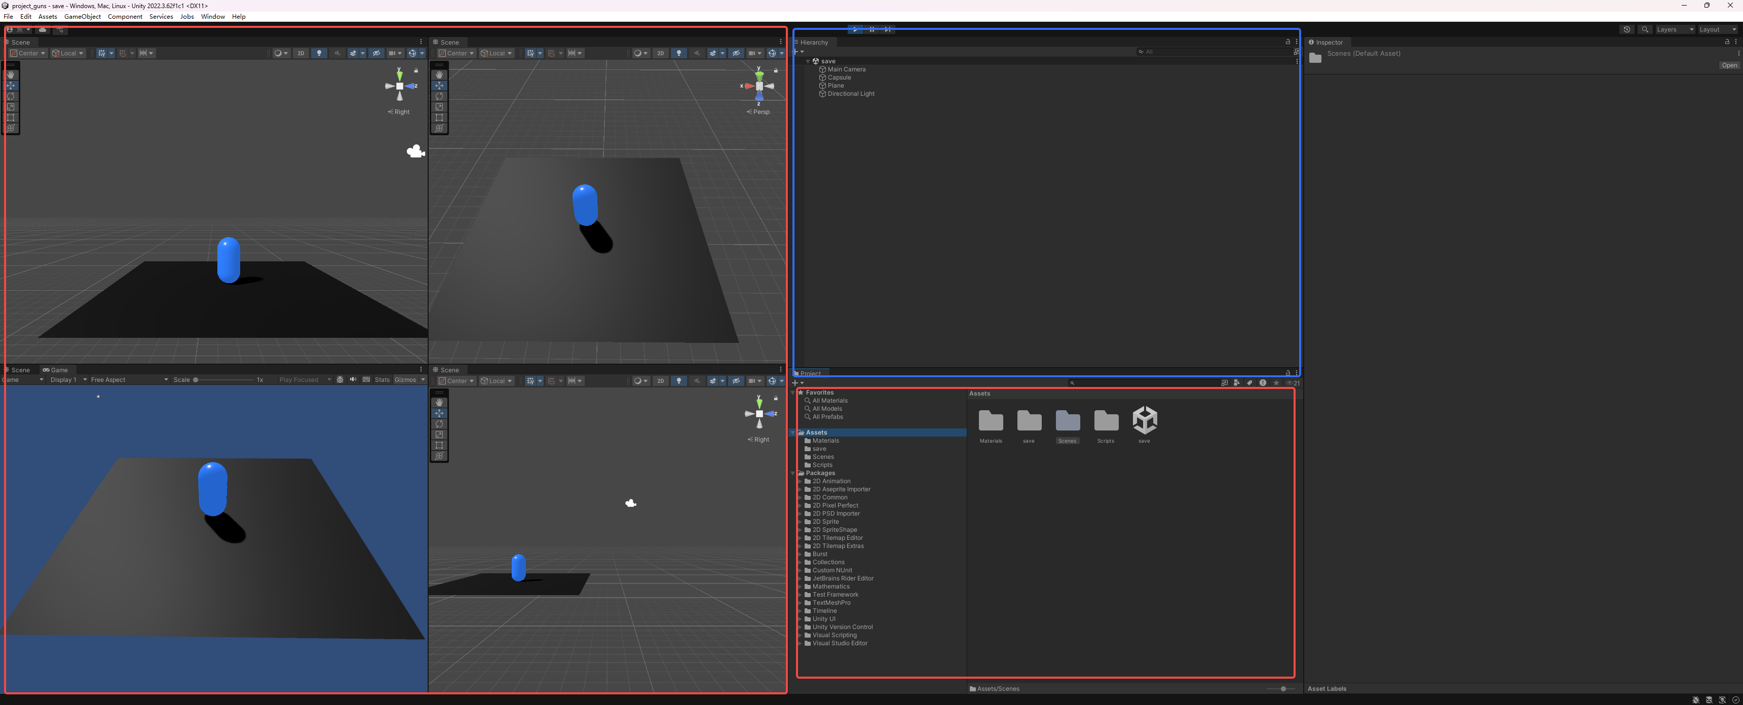Select the Rect tool in top-left scene
This screenshot has width=1743, height=705.
11,117
